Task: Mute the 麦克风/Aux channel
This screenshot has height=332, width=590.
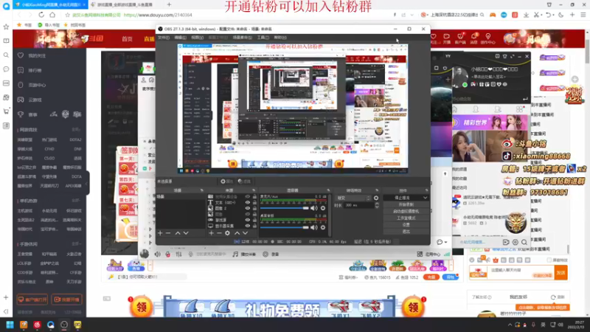Action: pos(314,208)
